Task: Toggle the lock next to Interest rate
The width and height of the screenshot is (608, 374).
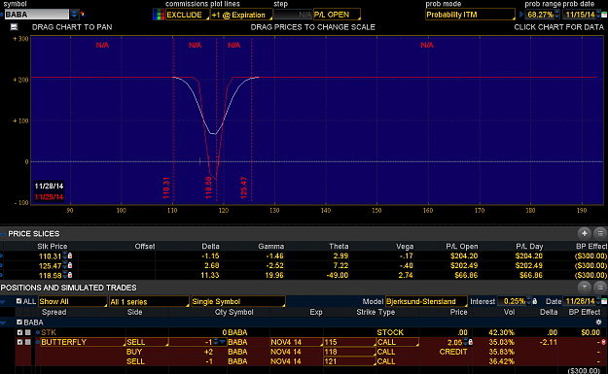Action: tap(535, 301)
